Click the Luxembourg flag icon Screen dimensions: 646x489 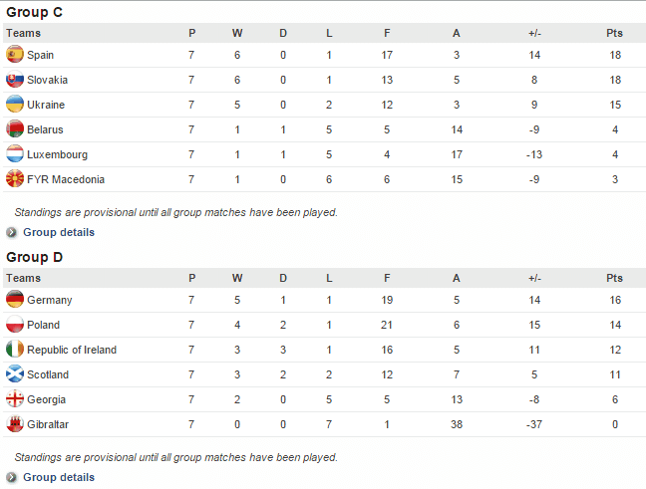15,154
